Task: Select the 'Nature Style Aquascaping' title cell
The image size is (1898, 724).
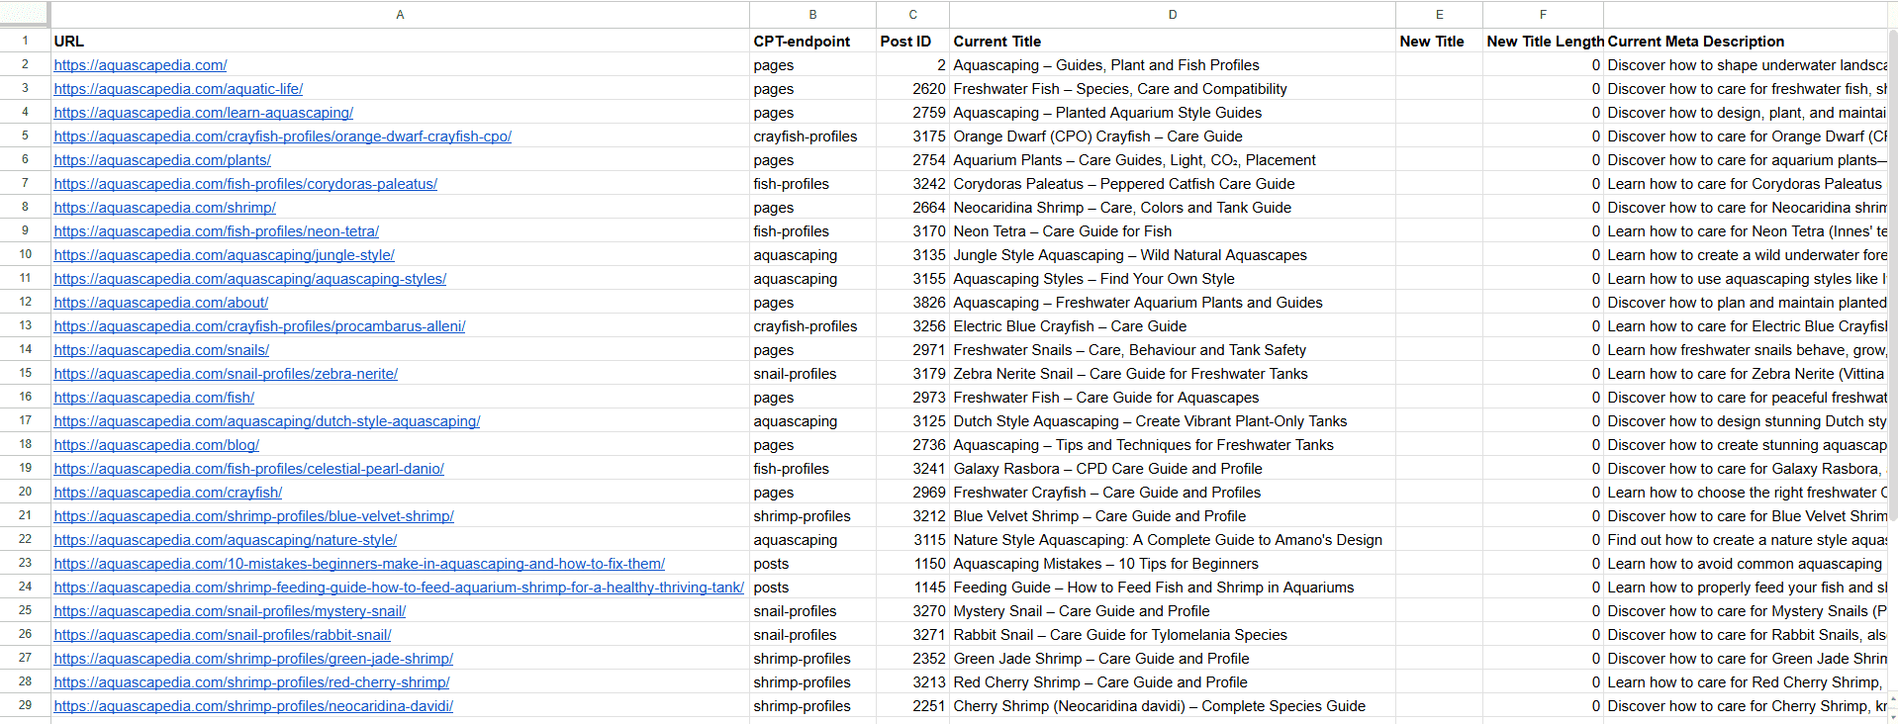Action: [x=1172, y=540]
